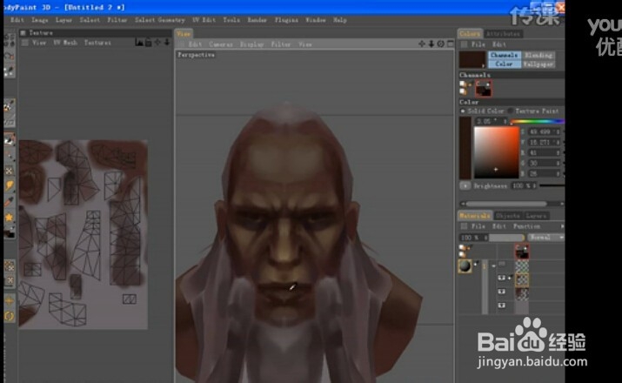Choose the Texture Paint radio button
622x383 pixels.
tap(511, 111)
